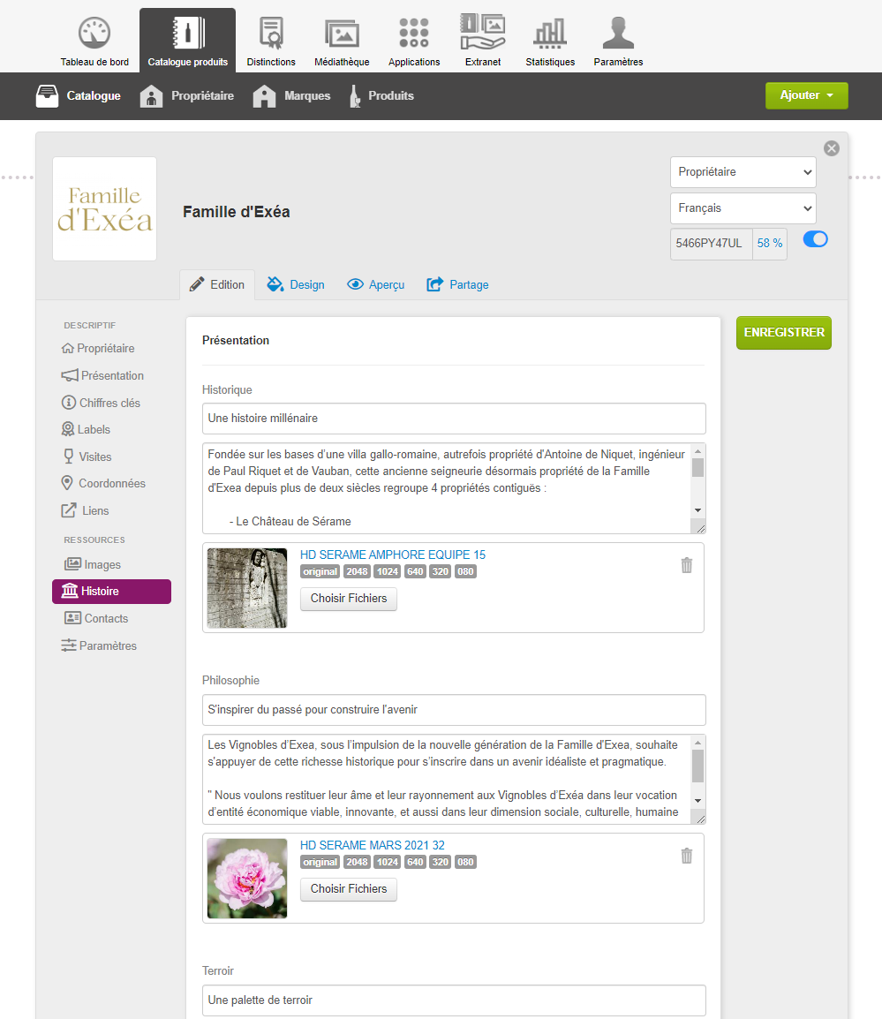Click the Famille d'Exéa logo image
The width and height of the screenshot is (882, 1019).
tap(105, 208)
